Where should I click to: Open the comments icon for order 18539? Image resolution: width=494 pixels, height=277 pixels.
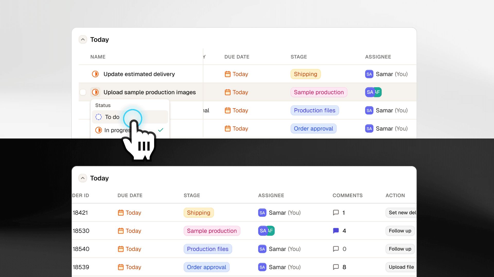(x=336, y=267)
